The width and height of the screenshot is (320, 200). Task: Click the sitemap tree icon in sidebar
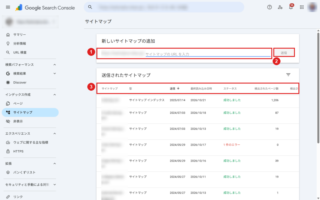pyautogui.click(x=8, y=112)
